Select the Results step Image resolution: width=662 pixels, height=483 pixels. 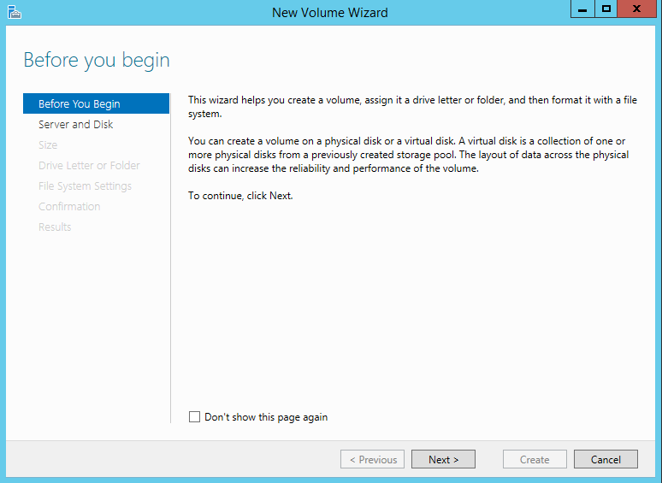(55, 227)
